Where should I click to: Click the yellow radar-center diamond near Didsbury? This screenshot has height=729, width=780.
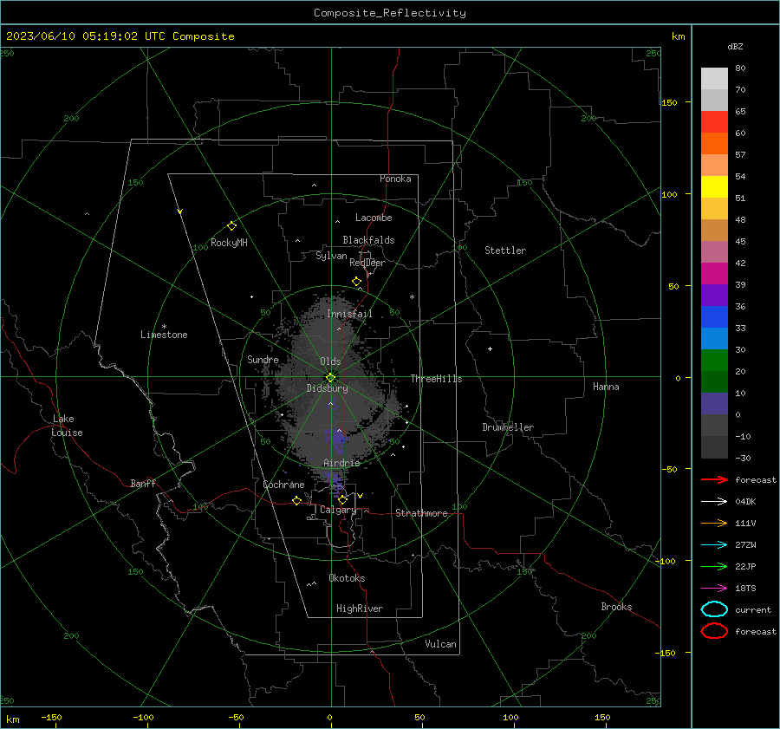point(331,377)
